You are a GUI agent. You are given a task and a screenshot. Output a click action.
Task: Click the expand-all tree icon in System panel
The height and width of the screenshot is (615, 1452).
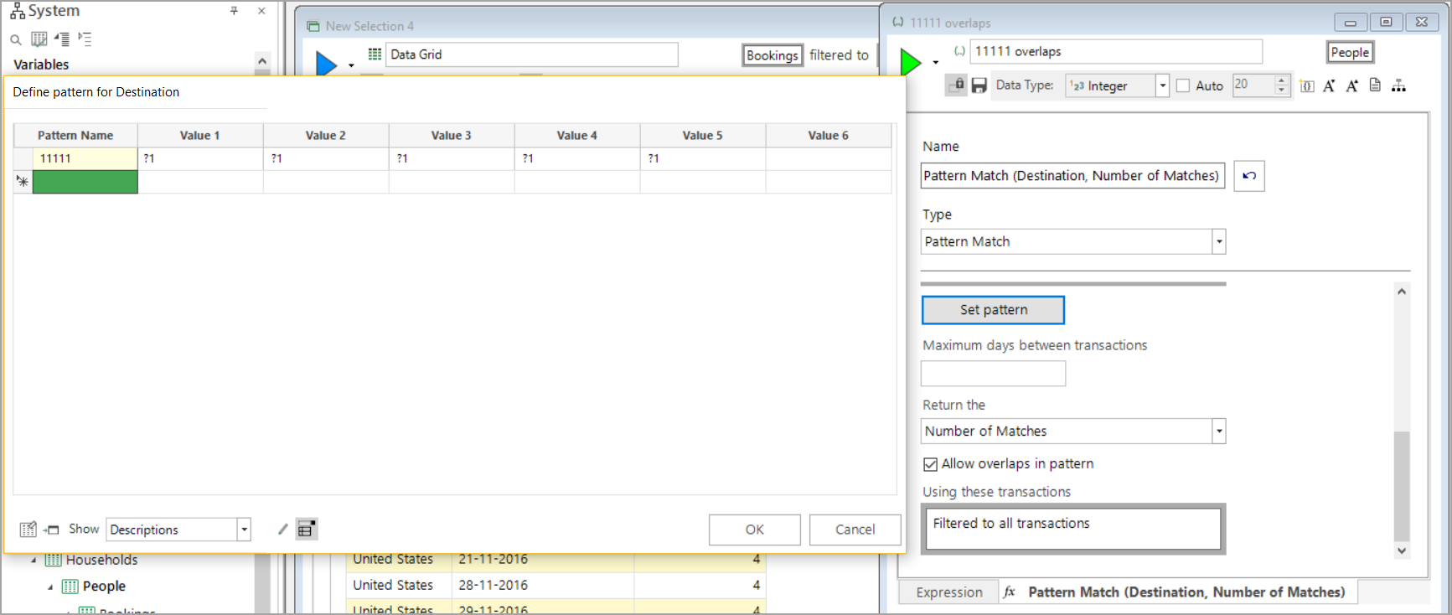85,39
